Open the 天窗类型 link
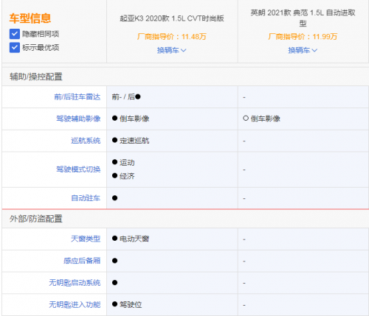The height and width of the screenshot is (316, 369). pos(86,239)
